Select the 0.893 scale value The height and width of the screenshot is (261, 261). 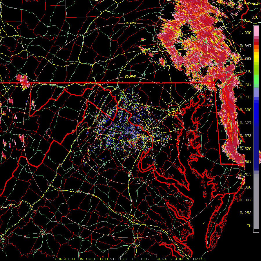(246, 58)
